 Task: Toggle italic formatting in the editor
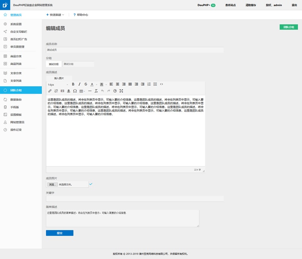click(x=79, y=84)
